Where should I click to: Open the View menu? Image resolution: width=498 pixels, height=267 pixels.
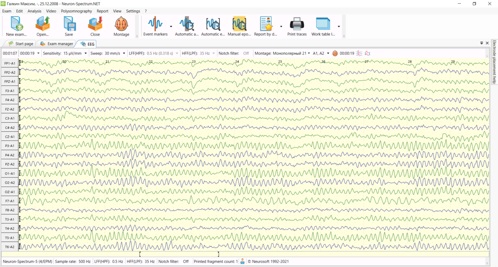tap(117, 11)
